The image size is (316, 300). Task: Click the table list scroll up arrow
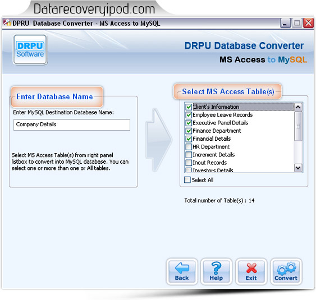(298, 107)
